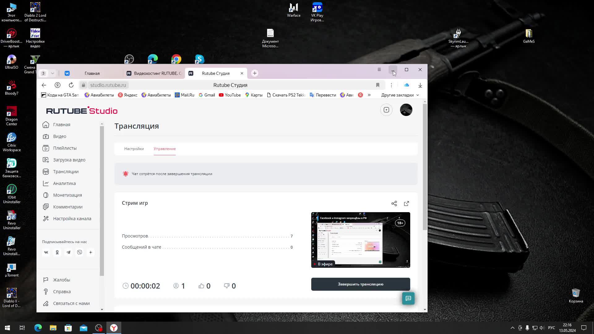
Task: Click the browser cloud sync icon
Action: click(x=407, y=85)
